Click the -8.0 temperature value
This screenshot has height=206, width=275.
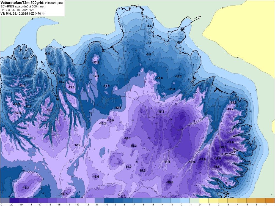[26, 58]
